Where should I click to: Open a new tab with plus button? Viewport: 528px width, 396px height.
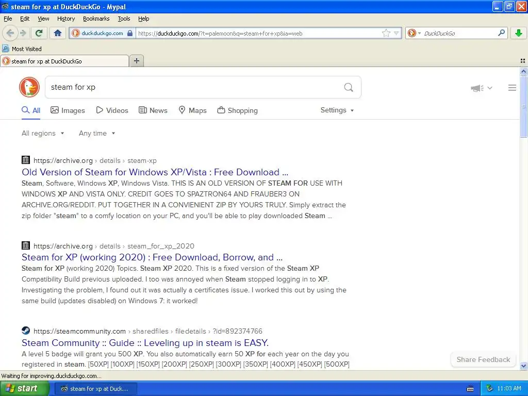tap(136, 61)
